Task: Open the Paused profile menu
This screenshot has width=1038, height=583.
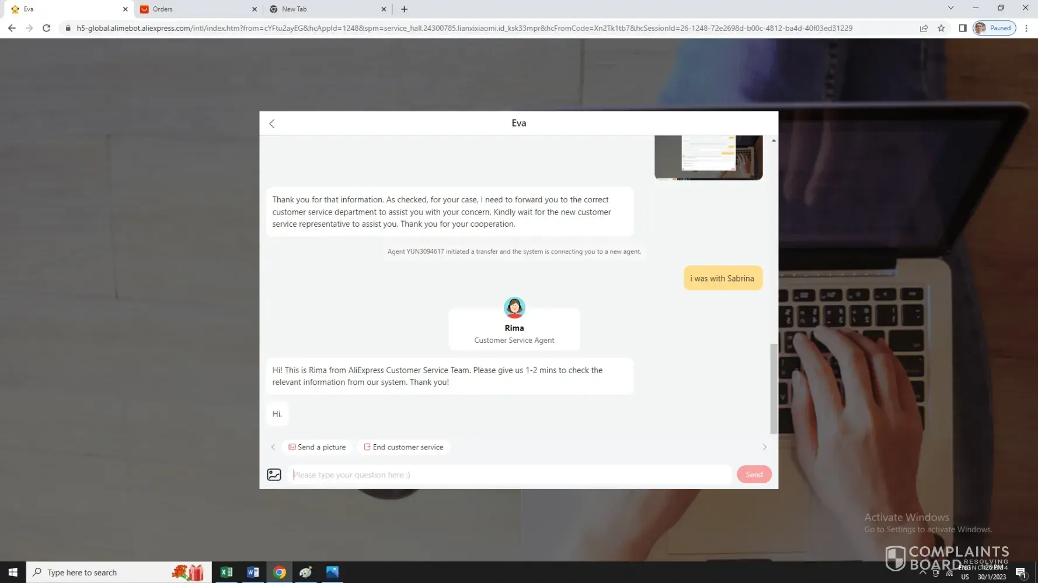Action: coord(994,28)
